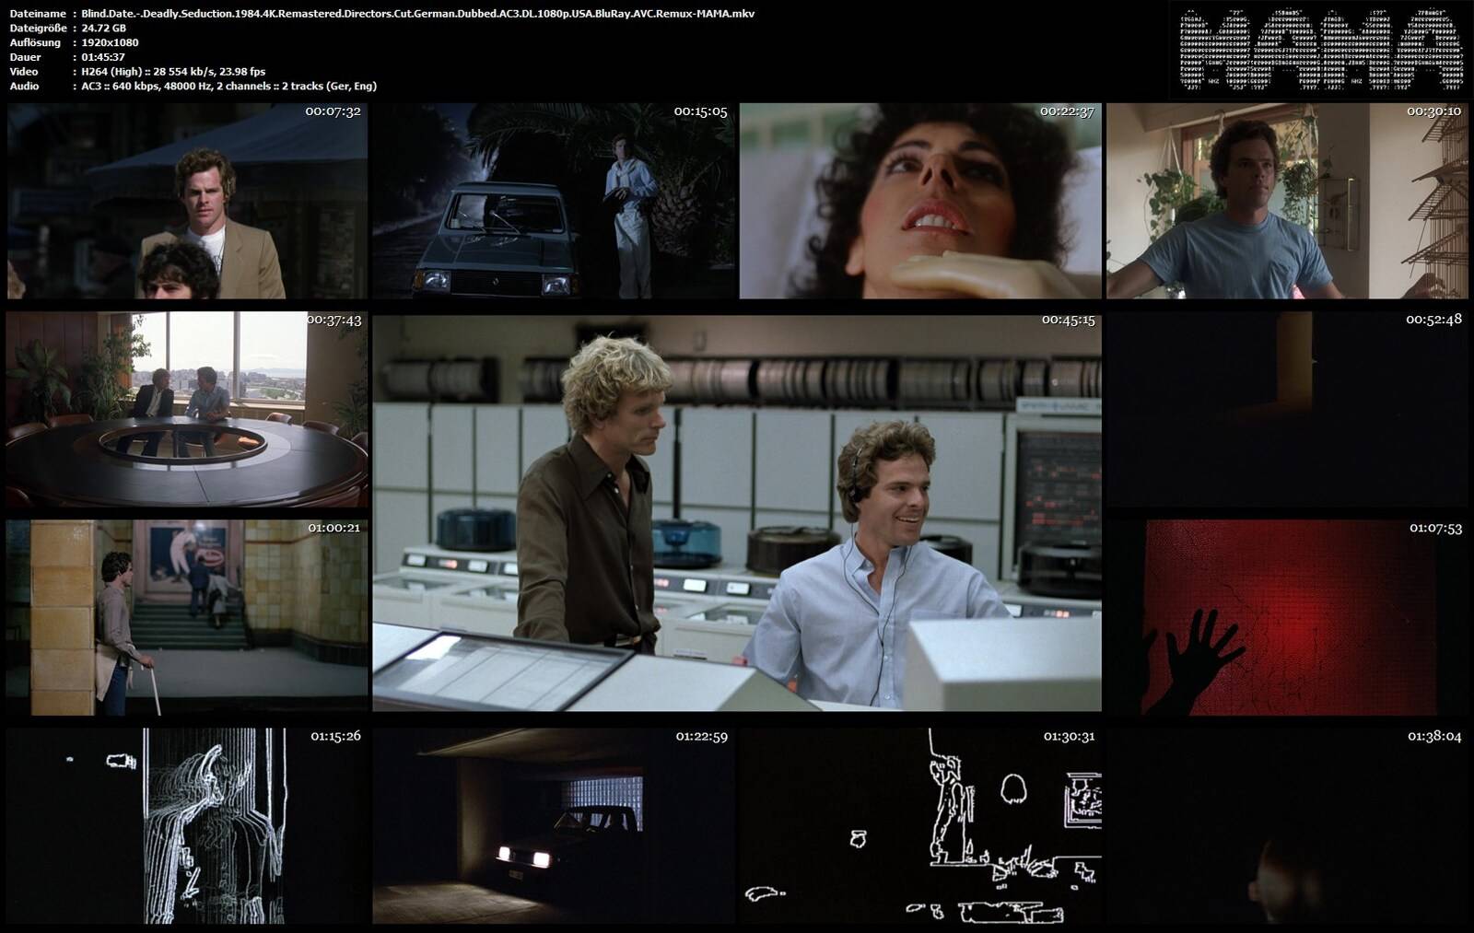1474x933 pixels.
Task: Click the Video label in header
Action: coord(24,71)
